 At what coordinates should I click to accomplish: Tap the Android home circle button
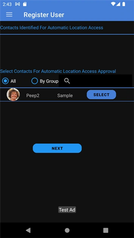coord(67,230)
